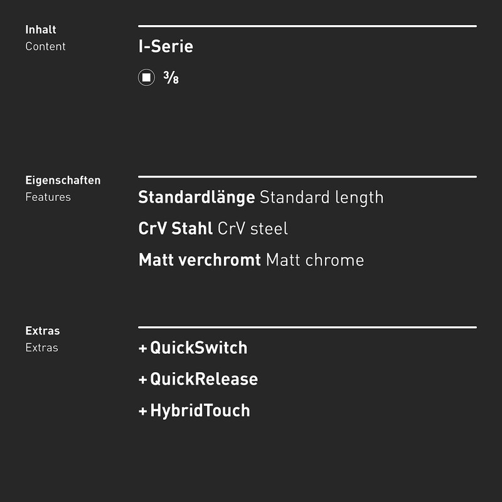The width and height of the screenshot is (502, 502).
Task: Click the plus sign before HybridTouch
Action: 142,411
